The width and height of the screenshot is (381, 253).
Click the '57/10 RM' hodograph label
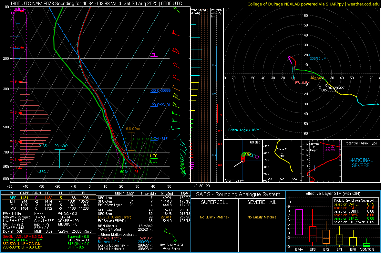(303, 83)
